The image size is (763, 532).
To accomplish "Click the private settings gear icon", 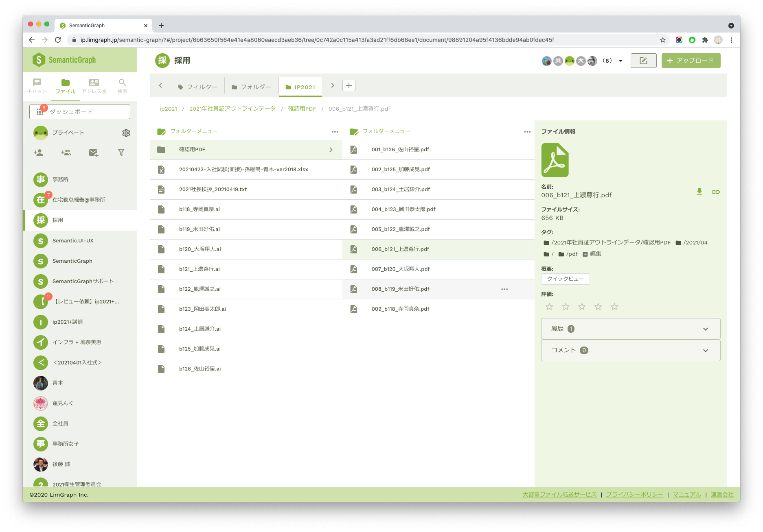I will pyautogui.click(x=126, y=133).
